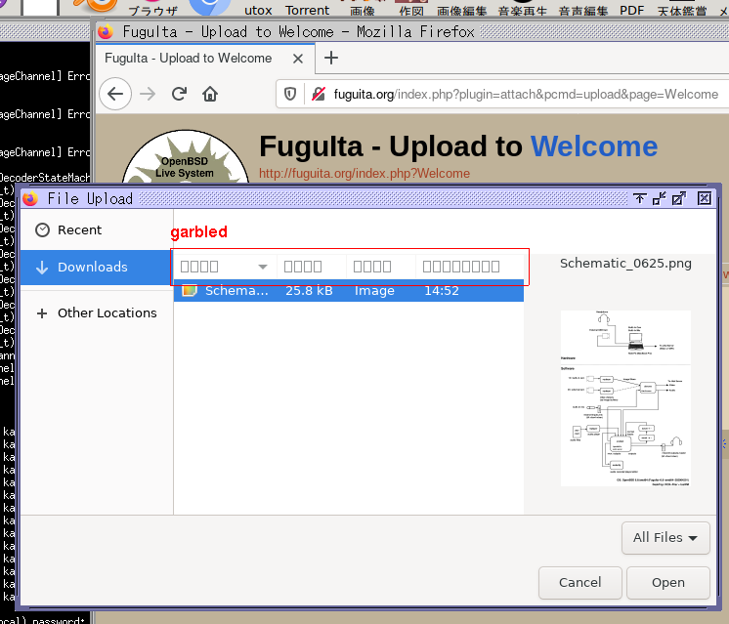The width and height of the screenshot is (729, 624).
Task: Open a new tab with plus button
Action: [x=331, y=58]
